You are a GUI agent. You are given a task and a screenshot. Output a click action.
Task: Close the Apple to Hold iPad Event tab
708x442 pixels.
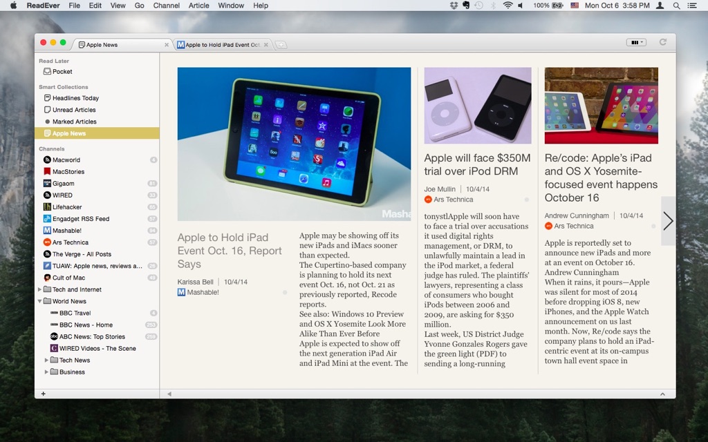266,45
